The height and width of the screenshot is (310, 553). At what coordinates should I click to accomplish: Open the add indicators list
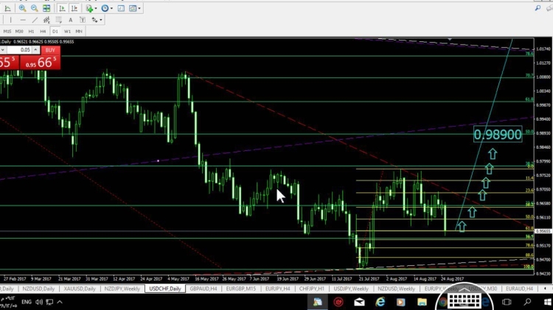(89, 8)
